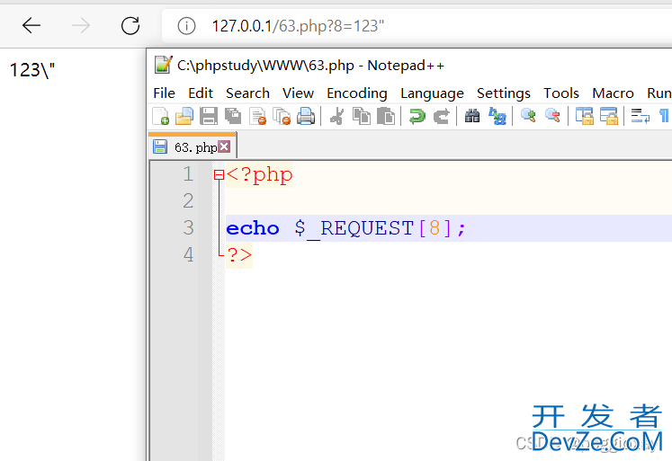Viewport: 672px width, 461px height.
Task: Click the Synchronize horizontal scrolling icon
Action: [608, 116]
